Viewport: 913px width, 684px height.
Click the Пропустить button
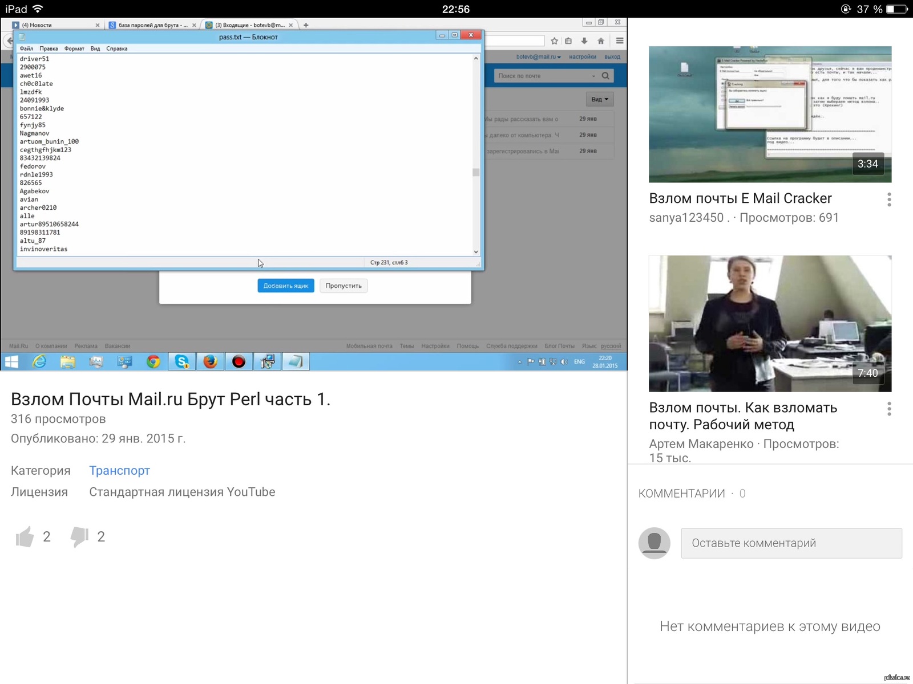click(x=344, y=286)
